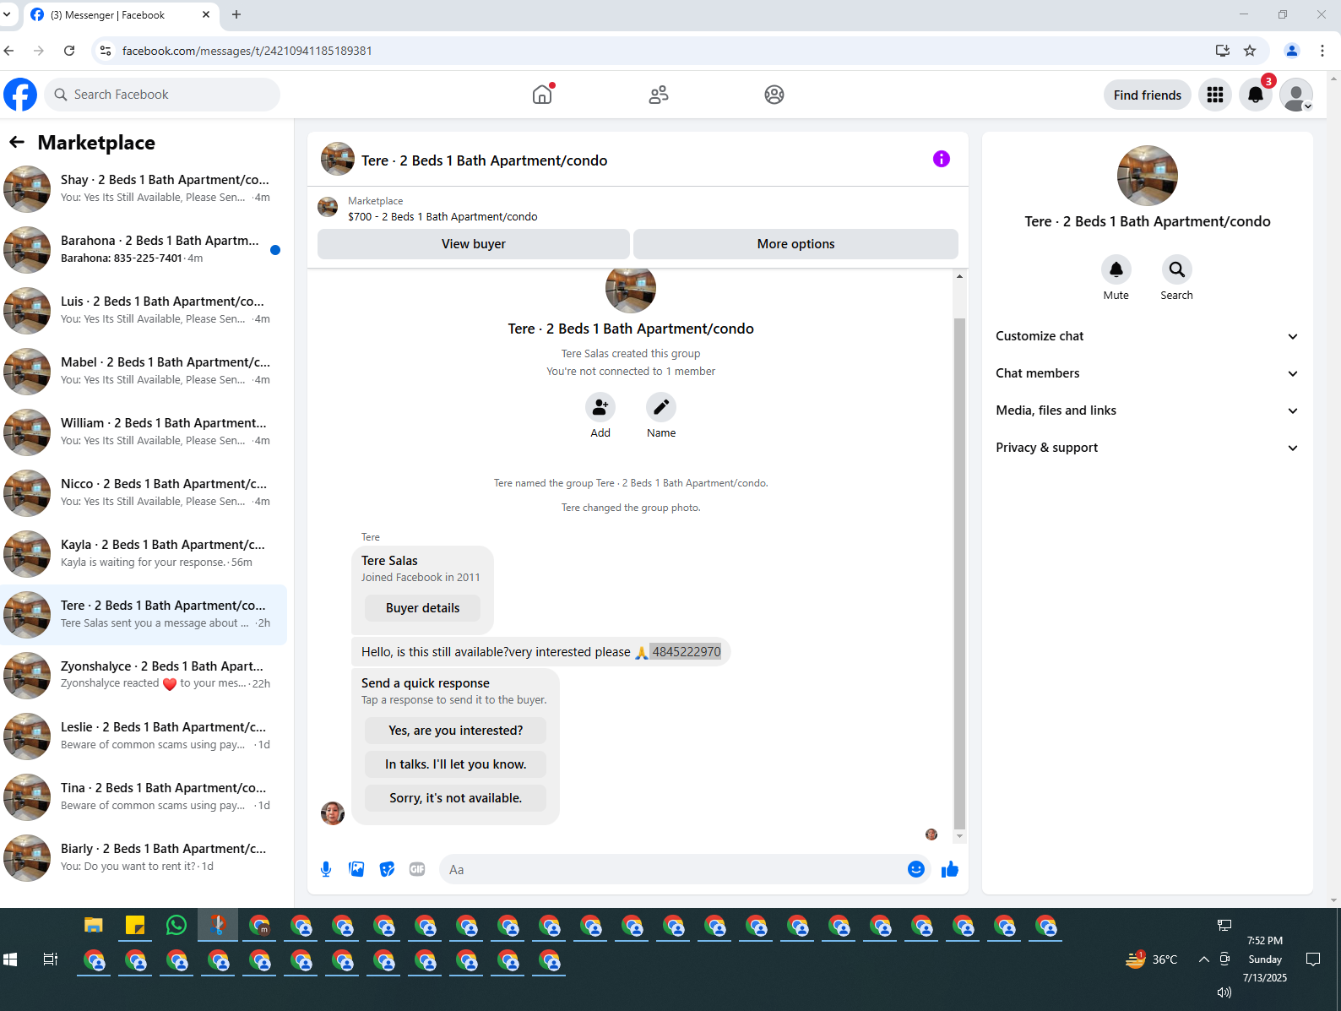The width and height of the screenshot is (1341, 1011).
Task: Choose a GIF icon
Action: (x=417, y=869)
